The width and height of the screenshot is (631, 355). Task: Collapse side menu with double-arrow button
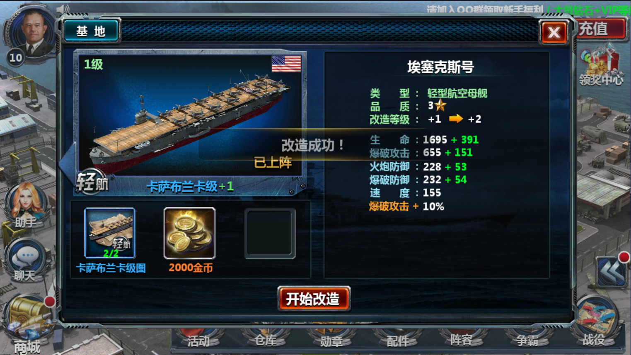tap(611, 272)
